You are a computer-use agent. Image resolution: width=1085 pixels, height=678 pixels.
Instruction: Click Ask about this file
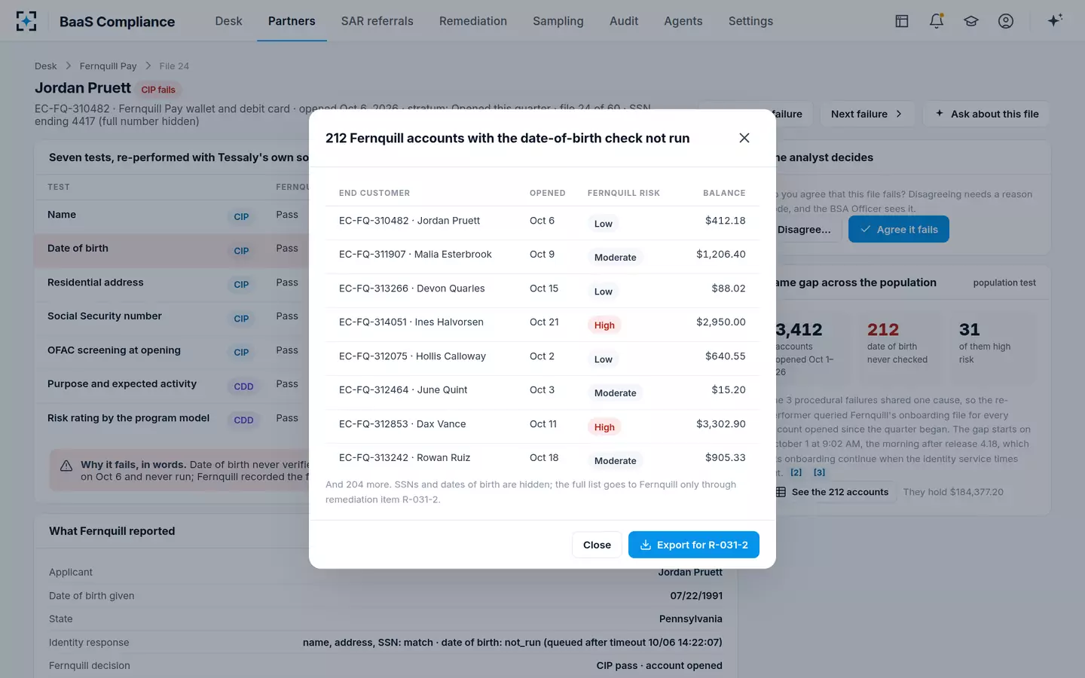point(986,114)
